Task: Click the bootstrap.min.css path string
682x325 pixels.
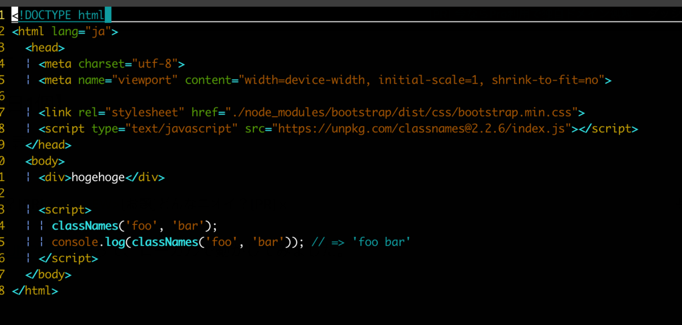Action: (x=401, y=113)
